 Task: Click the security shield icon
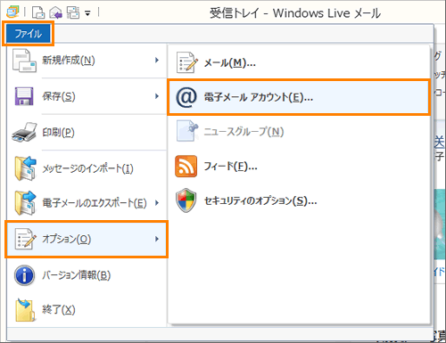(x=186, y=200)
